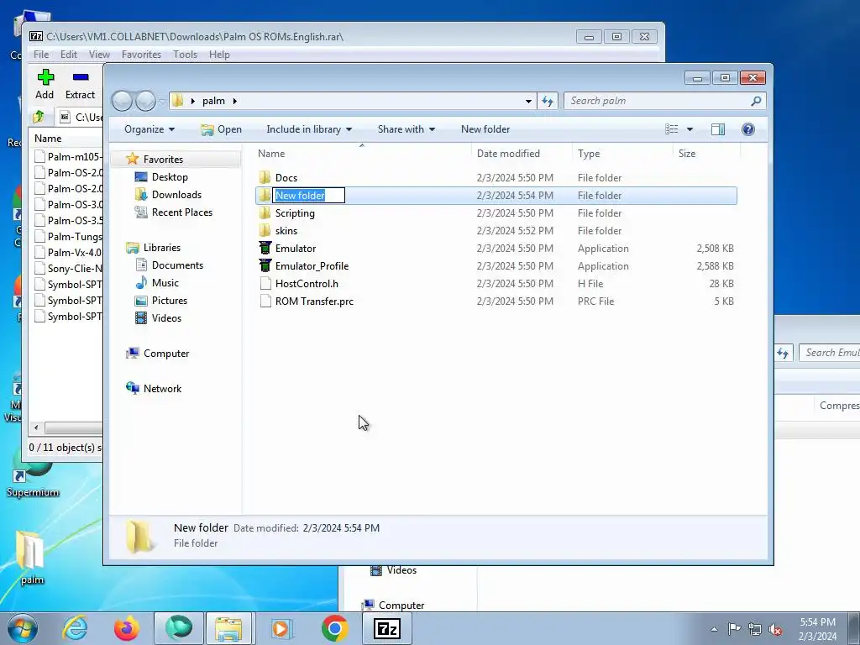Launch Internet Explorer from taskbar
Screen dimensions: 860x645
click(x=75, y=628)
